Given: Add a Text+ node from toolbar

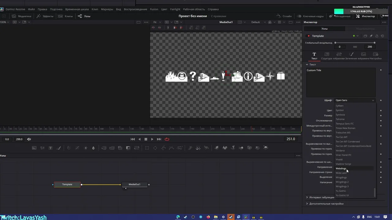Looking at the screenshot, I should pos(51,148).
